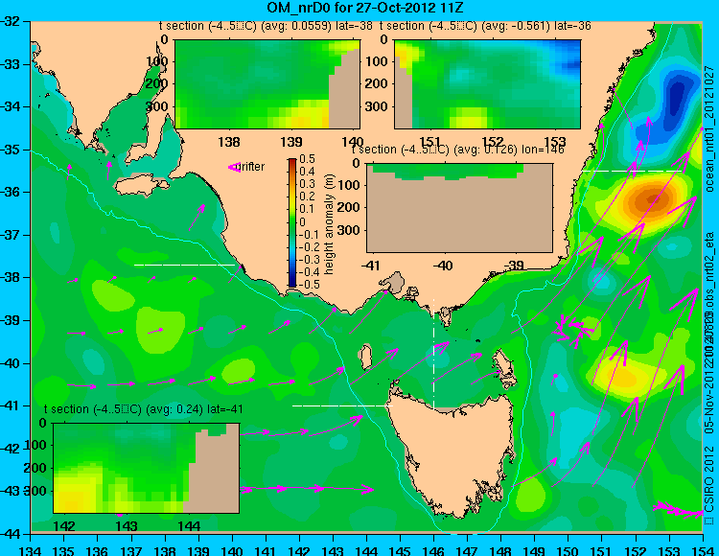
Task: Click the '153' label under lat=-36 inset
Action: [555, 142]
